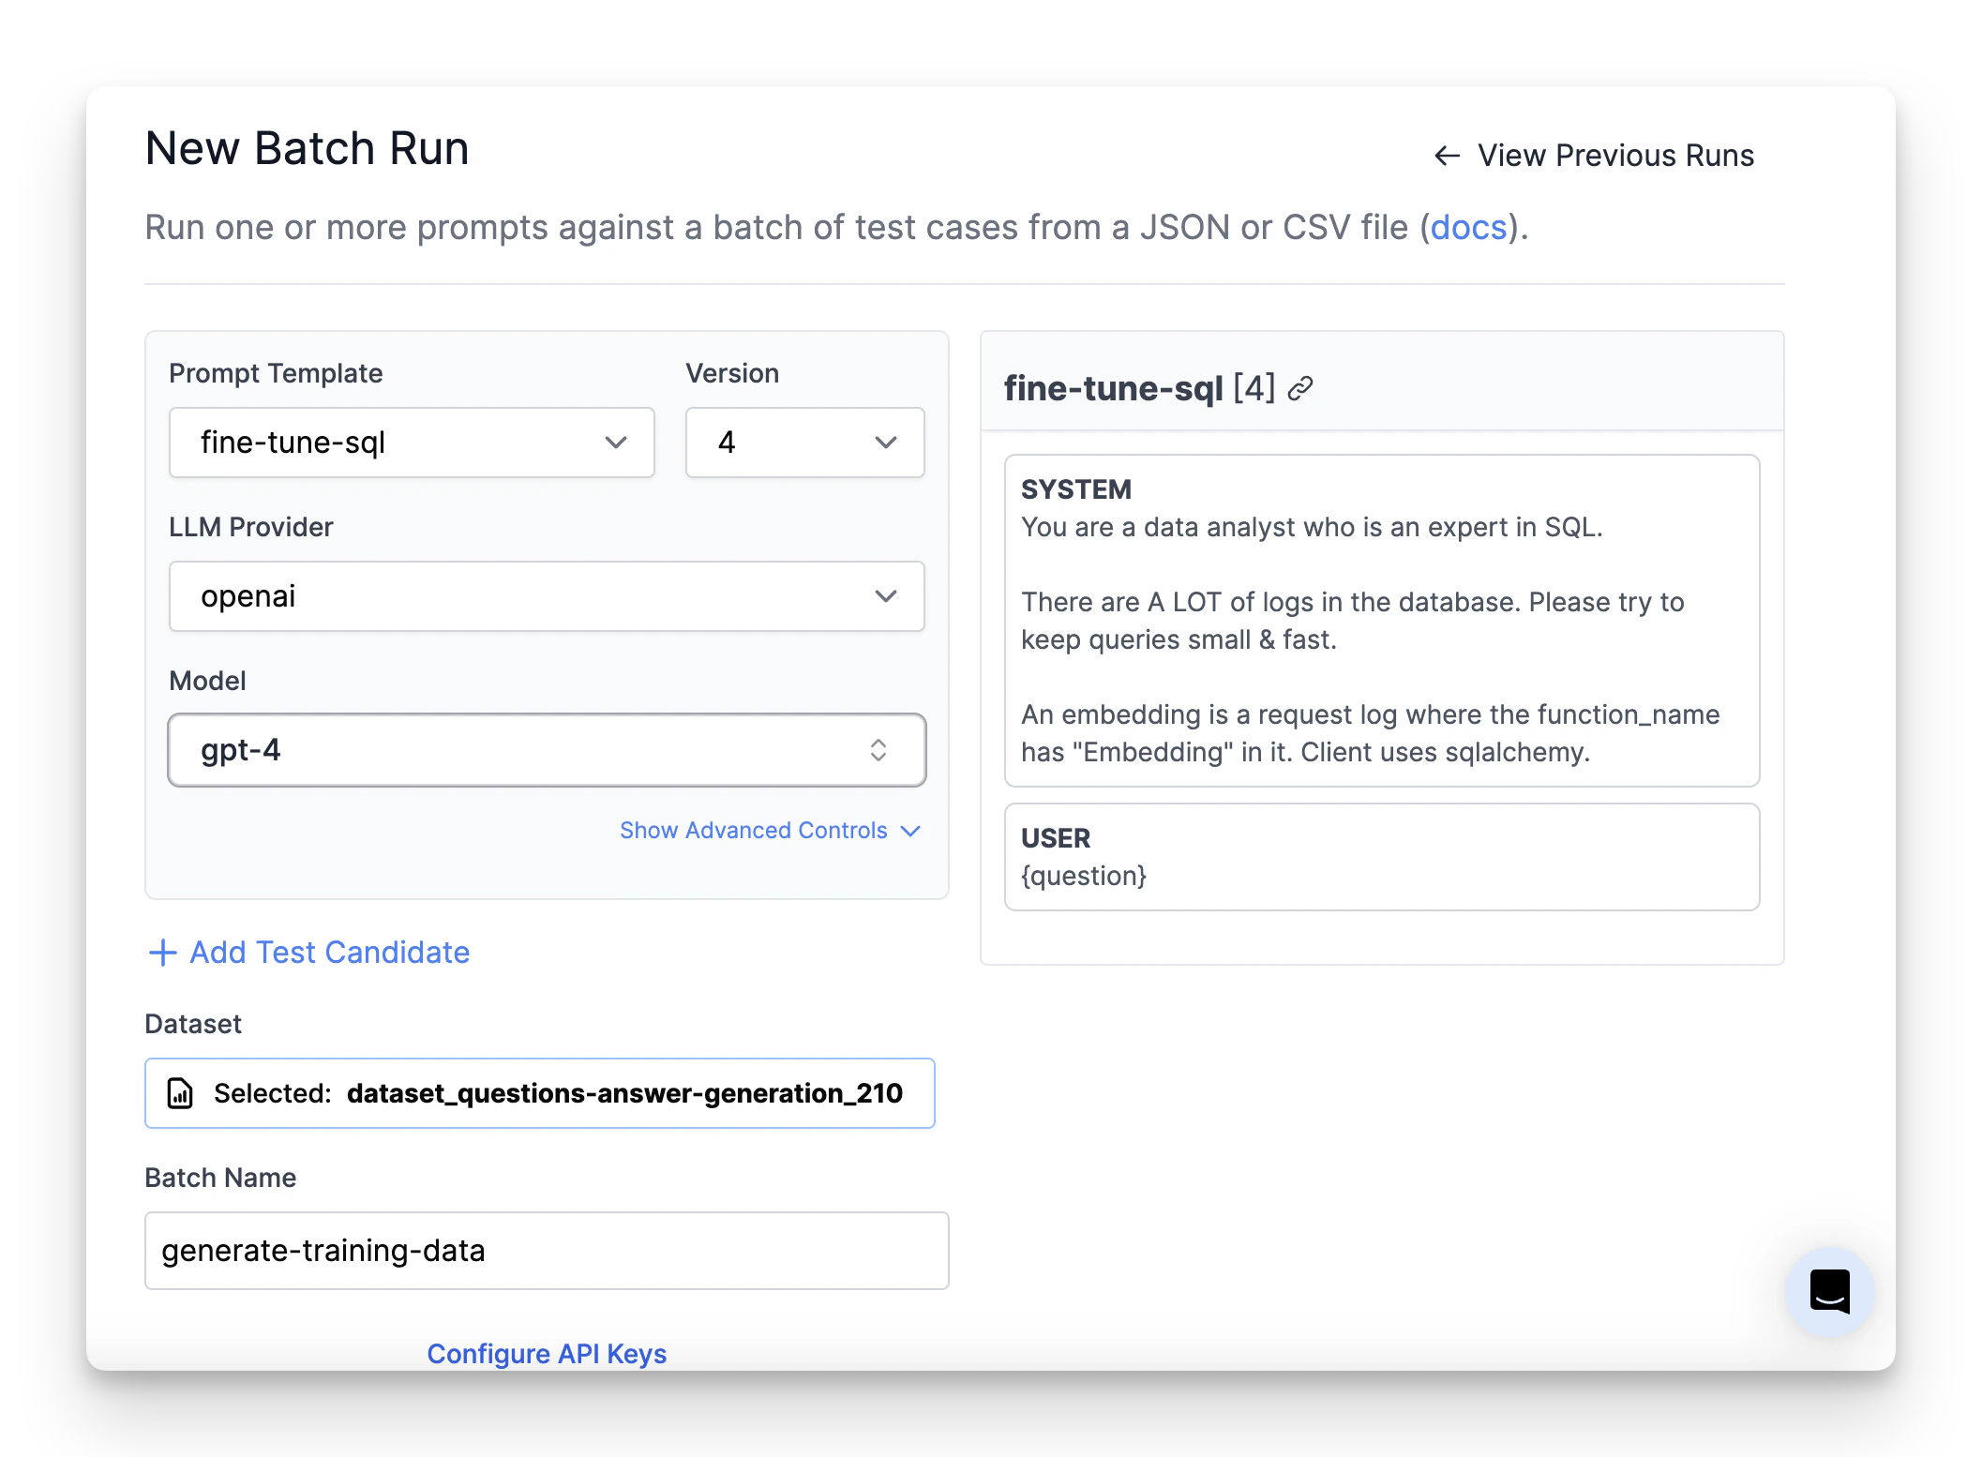
Task: Click the link icon beside fine-tune-sql [4]
Action: coord(1300,388)
